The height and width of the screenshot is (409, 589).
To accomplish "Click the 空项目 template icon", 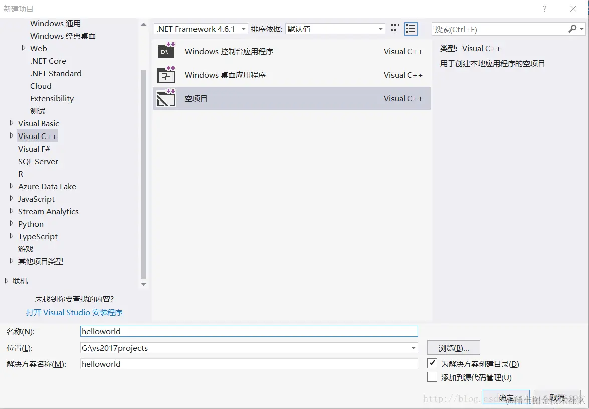I will click(166, 98).
